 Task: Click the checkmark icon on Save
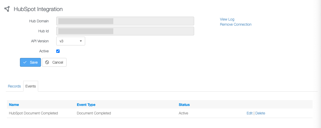pyautogui.click(x=25, y=62)
